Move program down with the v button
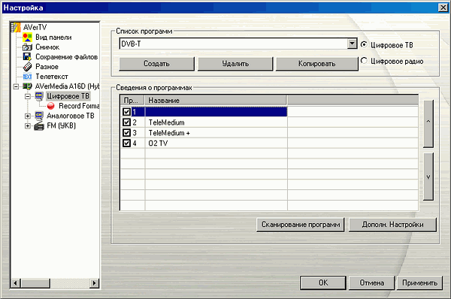Viewport: 451px width, 299px height. 428,177
